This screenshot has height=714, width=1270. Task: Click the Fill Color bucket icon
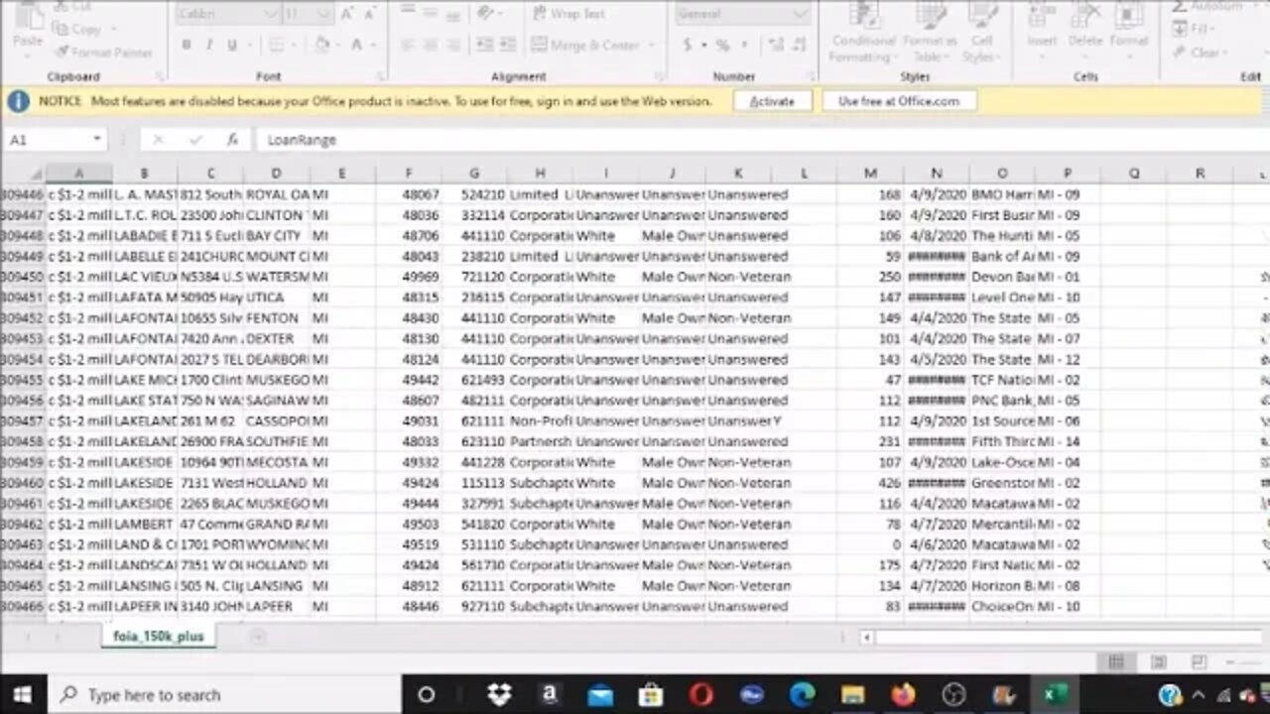click(321, 45)
